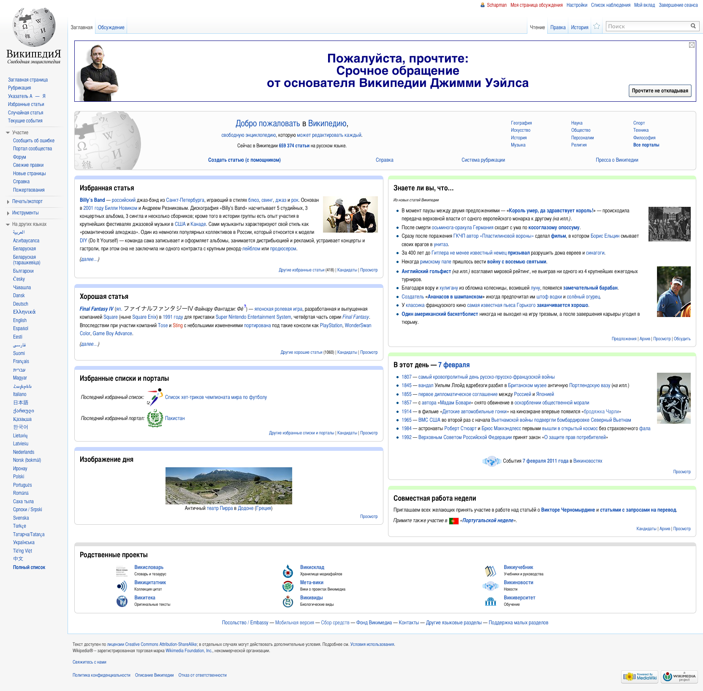
Task: Close the Jimmy Wales banner
Action: pyautogui.click(x=692, y=45)
